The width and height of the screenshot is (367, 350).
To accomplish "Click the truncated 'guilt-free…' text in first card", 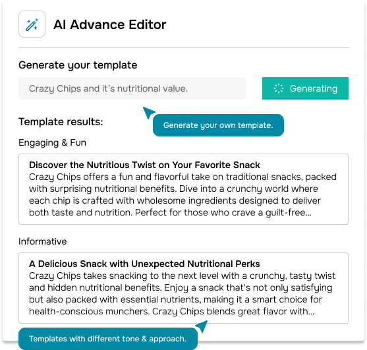I will point(289,213).
